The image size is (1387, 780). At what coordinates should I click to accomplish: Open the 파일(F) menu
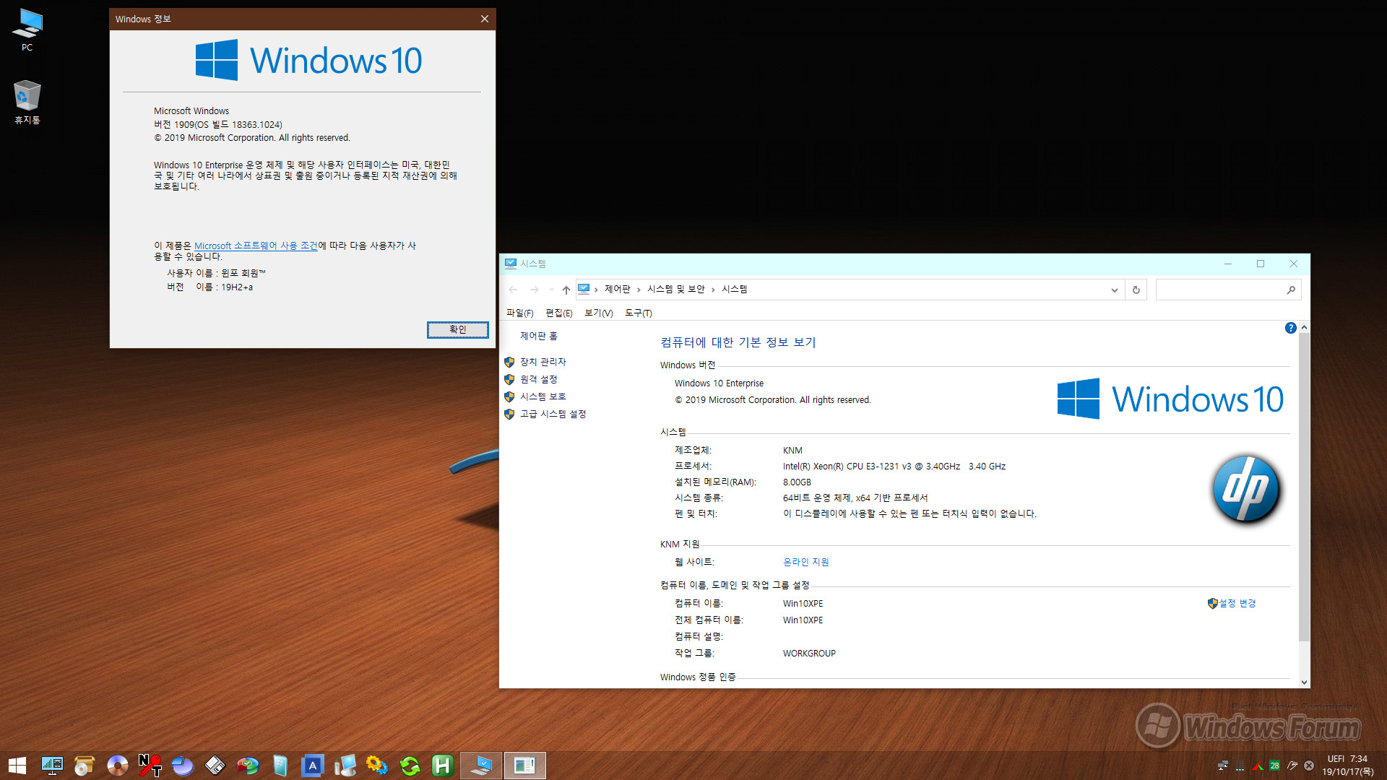pos(519,313)
